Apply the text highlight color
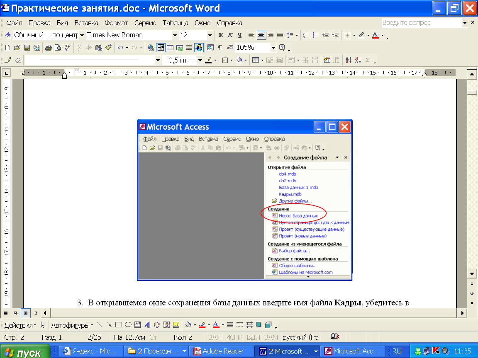 (x=361, y=35)
